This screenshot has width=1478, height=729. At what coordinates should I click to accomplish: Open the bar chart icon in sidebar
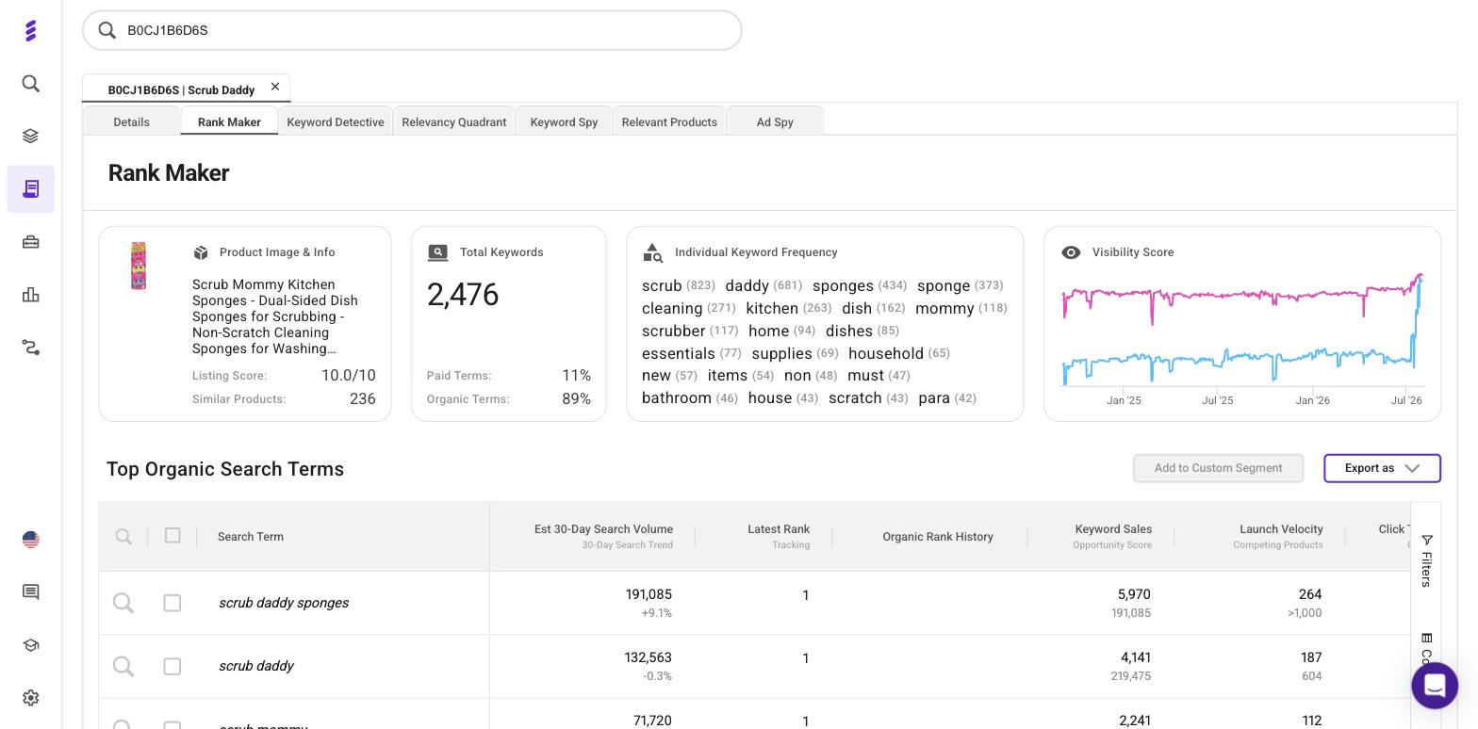pyautogui.click(x=30, y=295)
